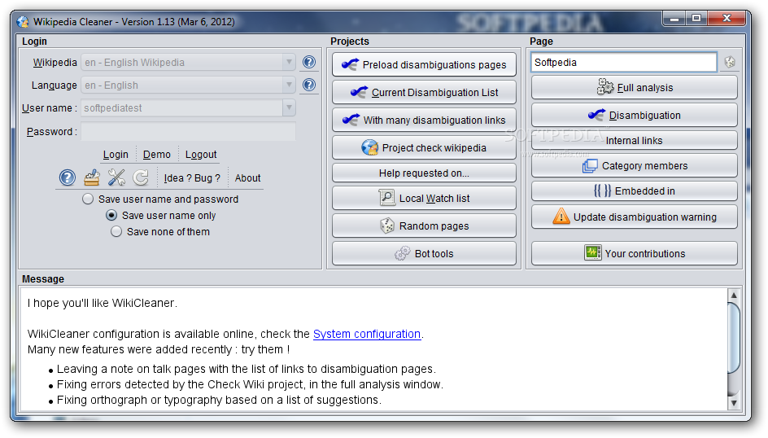The image size is (768, 438).
Task: Click the Logout toolbar button
Action: click(201, 155)
